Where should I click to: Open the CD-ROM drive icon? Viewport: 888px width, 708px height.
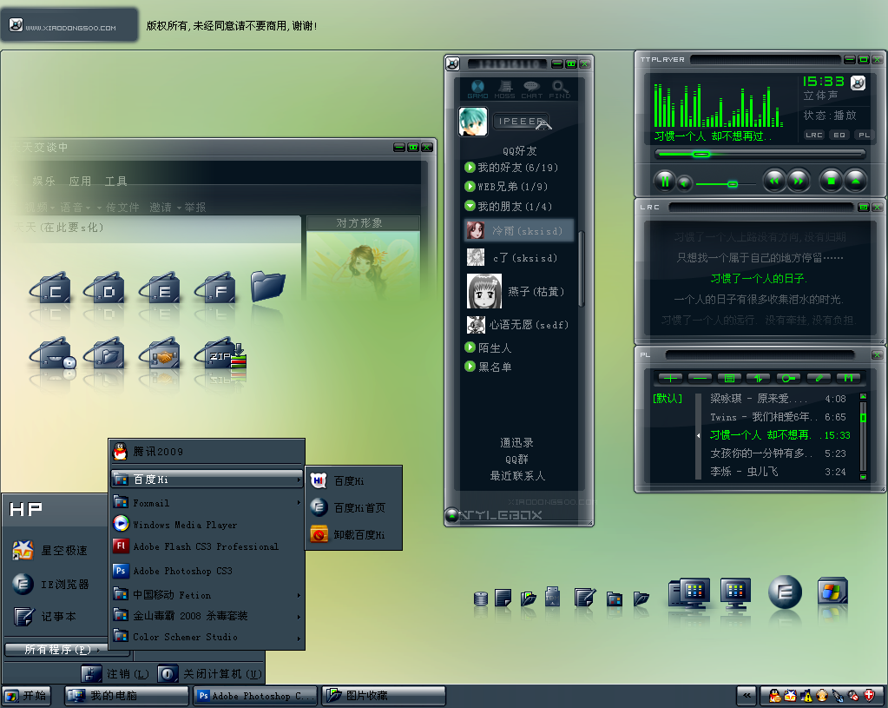pyautogui.click(x=52, y=354)
